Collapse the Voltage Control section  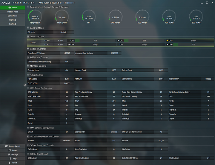pyautogui.click(x=28, y=49)
